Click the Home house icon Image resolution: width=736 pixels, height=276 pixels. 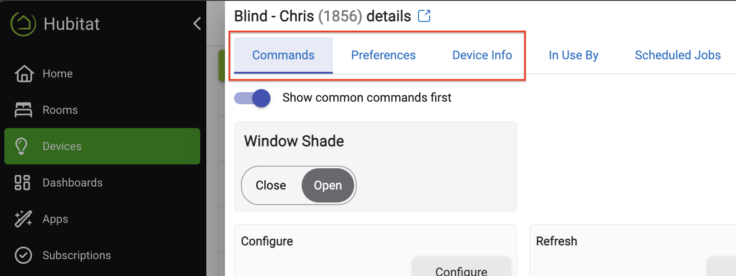pos(24,74)
